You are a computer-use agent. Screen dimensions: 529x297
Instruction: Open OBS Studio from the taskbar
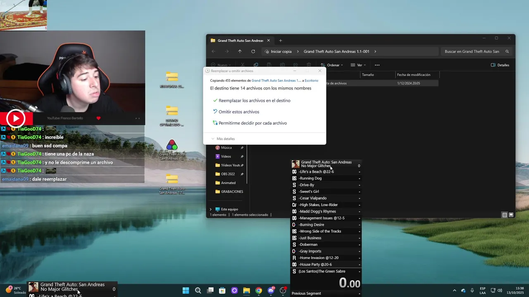point(283,290)
